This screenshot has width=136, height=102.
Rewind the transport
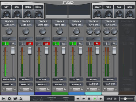[x=78, y=99]
